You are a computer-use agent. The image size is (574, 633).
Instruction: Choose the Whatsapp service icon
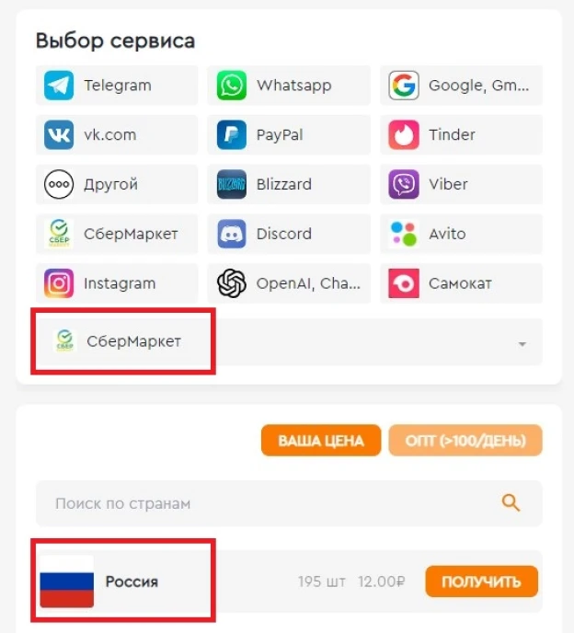pyautogui.click(x=231, y=86)
